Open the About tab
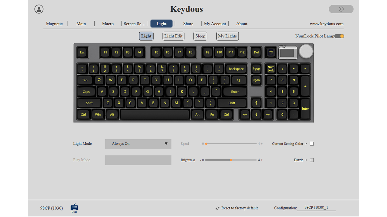The height and width of the screenshot is (217, 387). pos(242,24)
